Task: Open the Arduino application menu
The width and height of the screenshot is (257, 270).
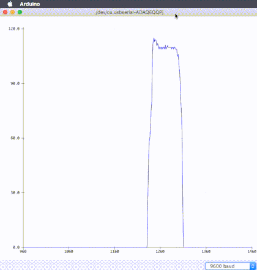Action: pos(30,4)
